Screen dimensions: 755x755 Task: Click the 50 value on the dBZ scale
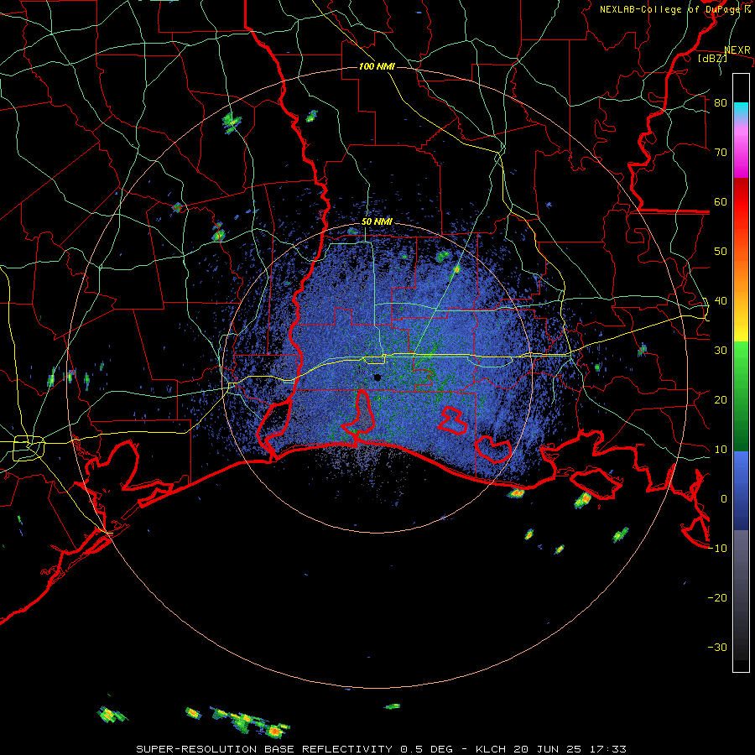(721, 252)
